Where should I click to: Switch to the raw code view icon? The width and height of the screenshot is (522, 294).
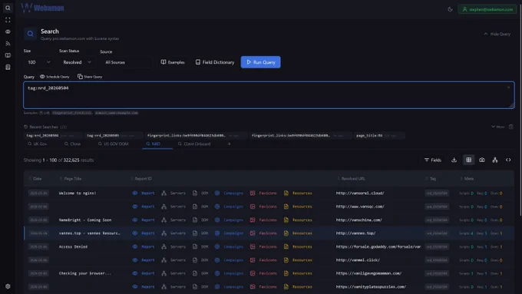tap(508, 160)
